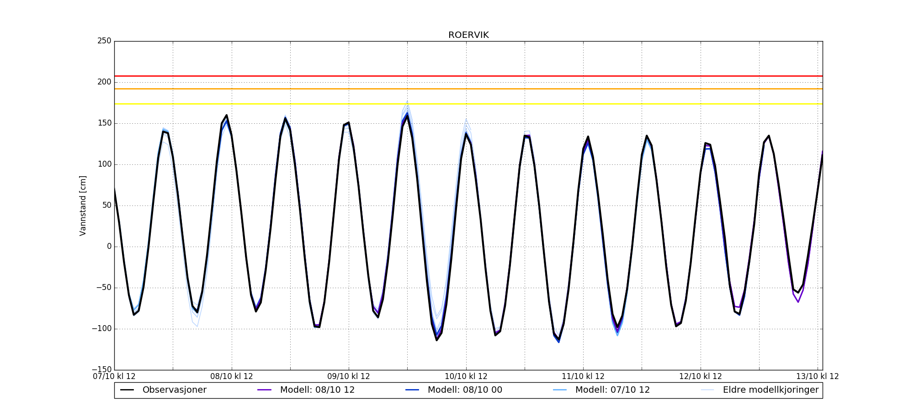Image resolution: width=914 pixels, height=411 pixels.
Task: Click the 13/10 kl 12 x-axis label
Action: [817, 377]
